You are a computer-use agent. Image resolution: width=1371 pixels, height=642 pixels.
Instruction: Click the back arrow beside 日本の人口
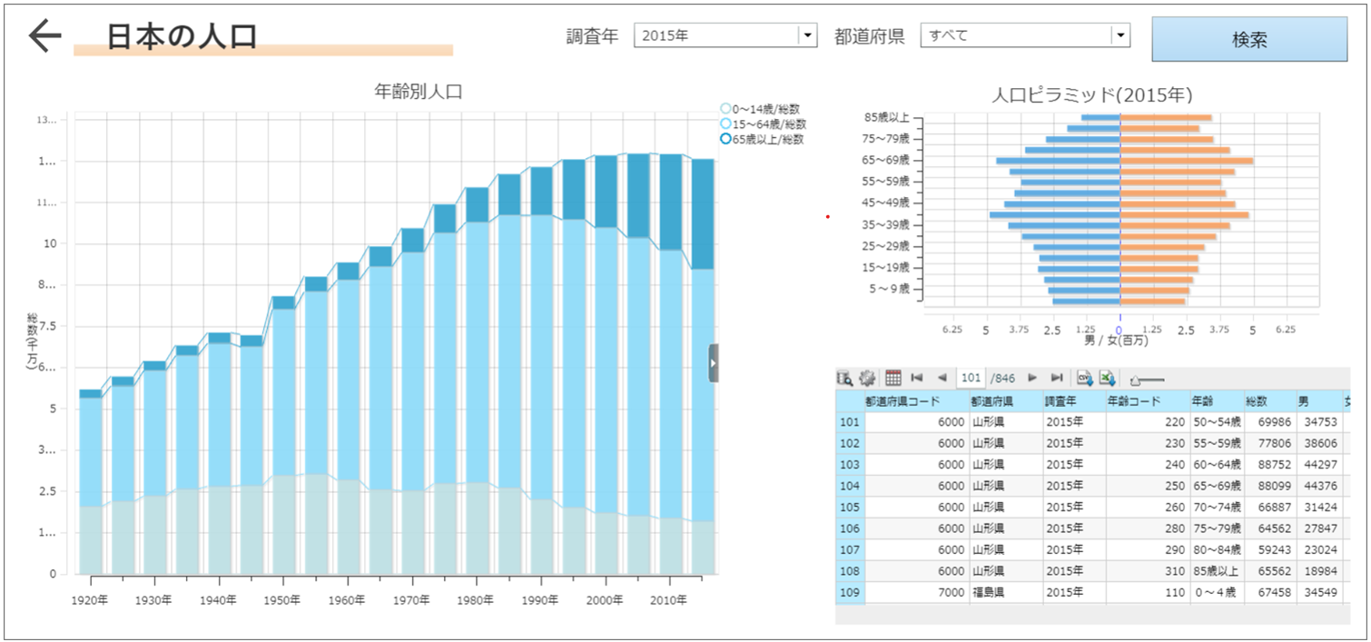(x=44, y=36)
